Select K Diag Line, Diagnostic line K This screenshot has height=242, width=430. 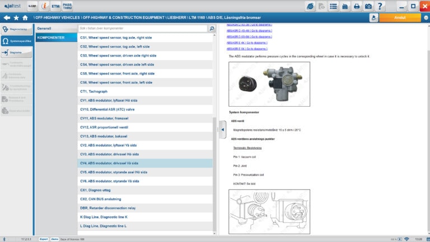point(145,217)
